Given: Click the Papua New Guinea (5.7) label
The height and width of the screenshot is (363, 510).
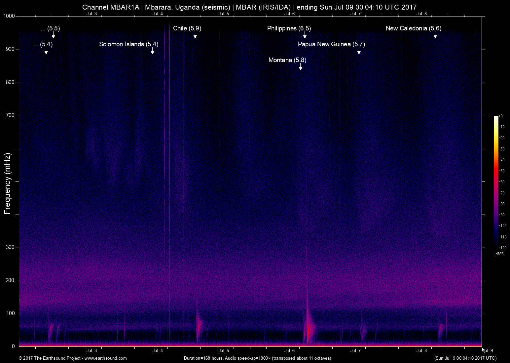Looking at the screenshot, I should (x=331, y=44).
